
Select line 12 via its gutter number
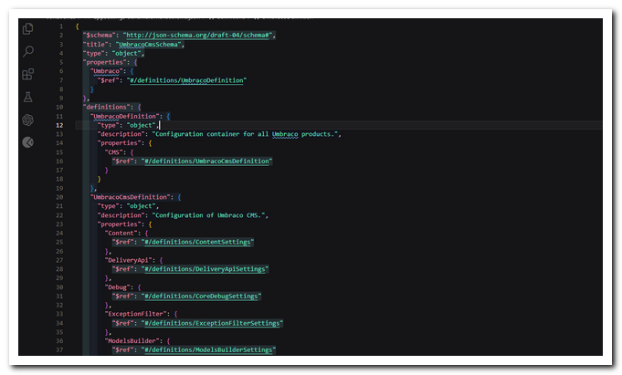tap(59, 125)
